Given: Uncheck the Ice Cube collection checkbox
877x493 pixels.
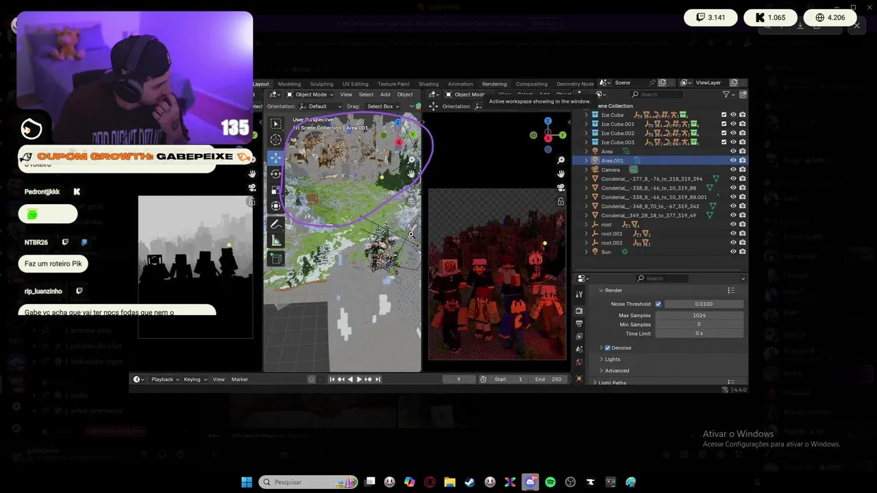Looking at the screenshot, I should [x=724, y=115].
